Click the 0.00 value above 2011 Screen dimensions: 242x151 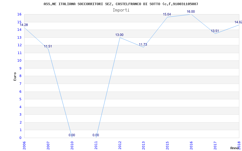96,135
